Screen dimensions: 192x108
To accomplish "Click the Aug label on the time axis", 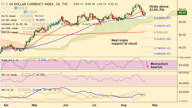I will 123,105.
